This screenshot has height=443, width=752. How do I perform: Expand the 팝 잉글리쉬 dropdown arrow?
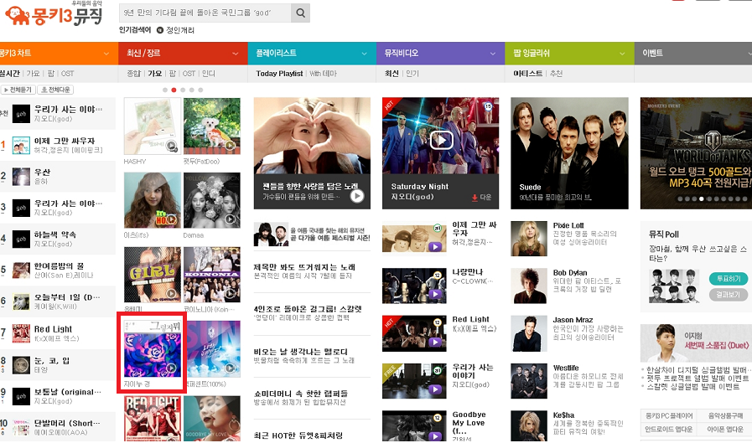622,54
